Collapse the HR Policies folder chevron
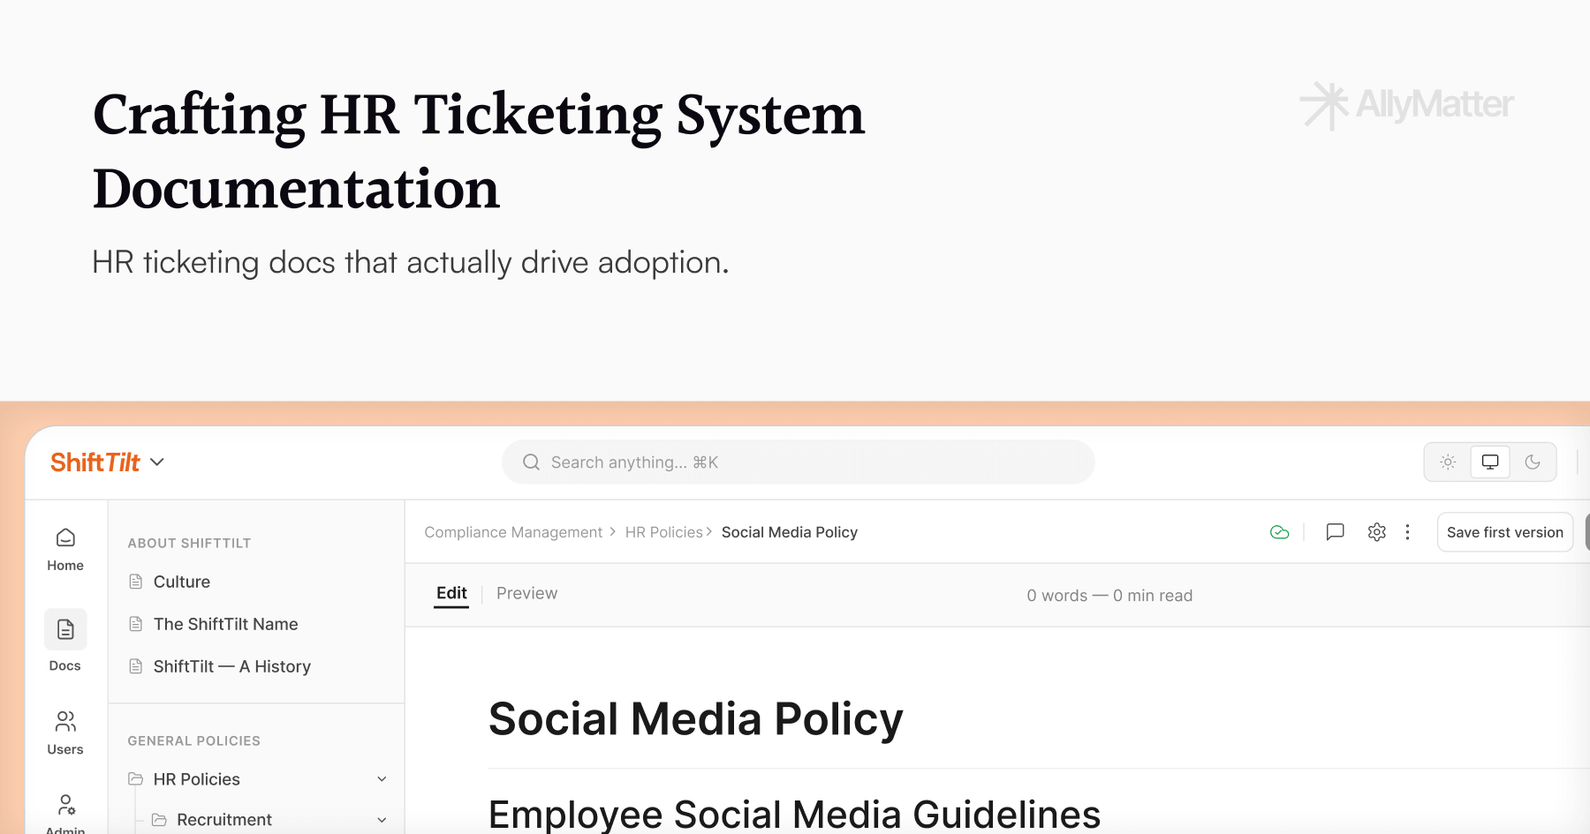 point(382,779)
